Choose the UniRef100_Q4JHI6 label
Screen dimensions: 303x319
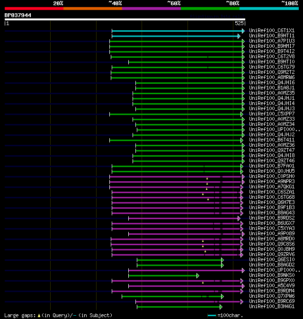(x=272, y=83)
